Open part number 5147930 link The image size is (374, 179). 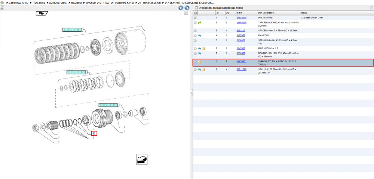pos(240,48)
